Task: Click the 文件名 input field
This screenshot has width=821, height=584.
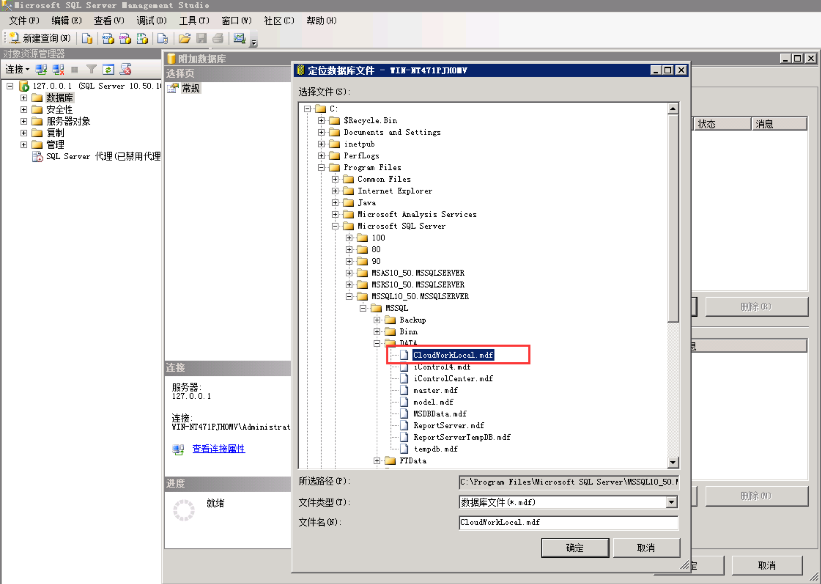Action: point(569,522)
